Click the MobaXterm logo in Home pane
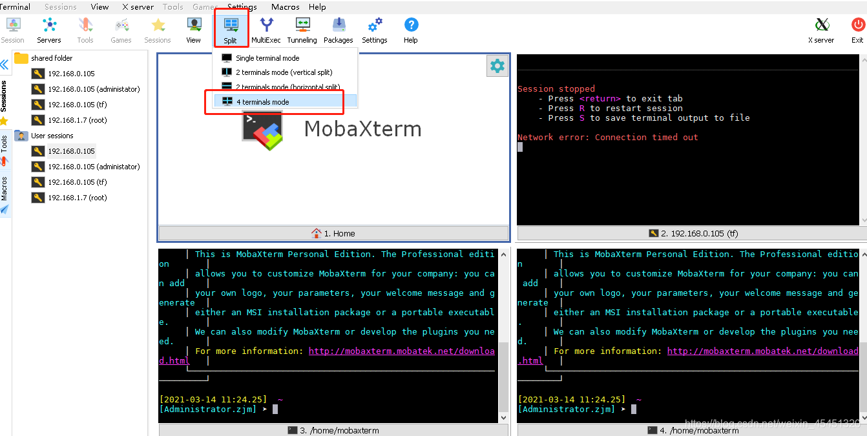 coord(262,129)
